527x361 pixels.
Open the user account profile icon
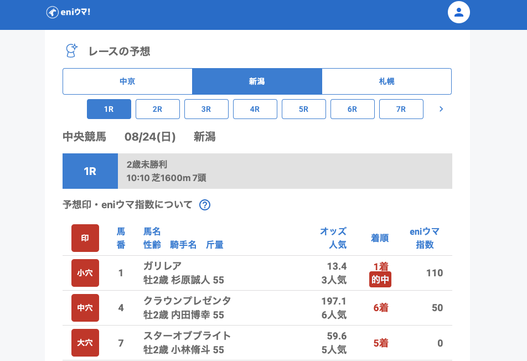(458, 12)
